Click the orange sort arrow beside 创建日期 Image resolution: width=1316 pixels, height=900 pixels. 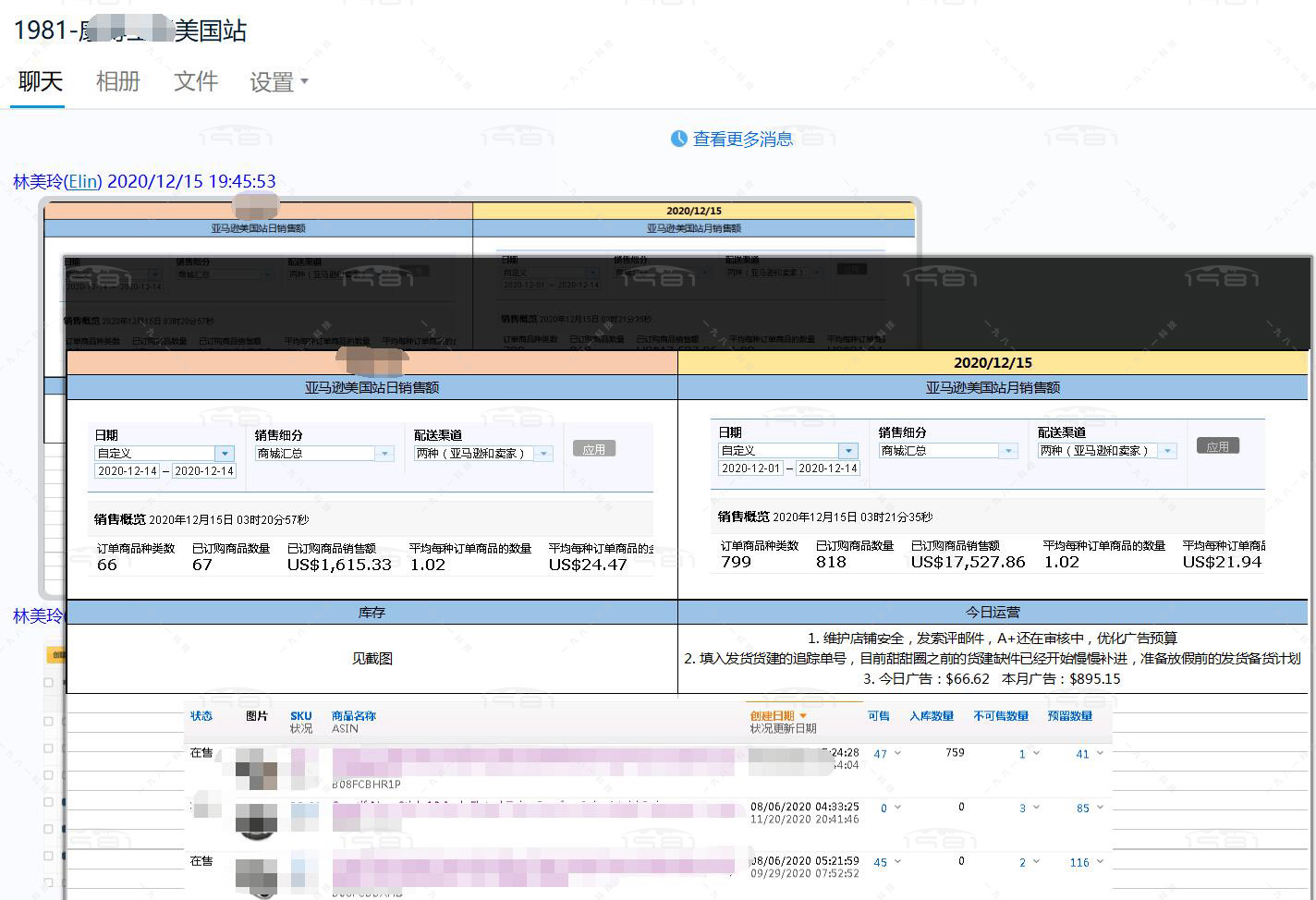(802, 716)
